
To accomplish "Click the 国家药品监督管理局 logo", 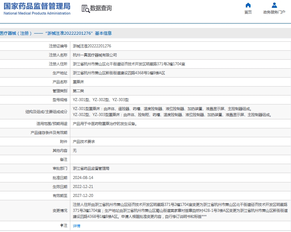I will tap(37, 6).
